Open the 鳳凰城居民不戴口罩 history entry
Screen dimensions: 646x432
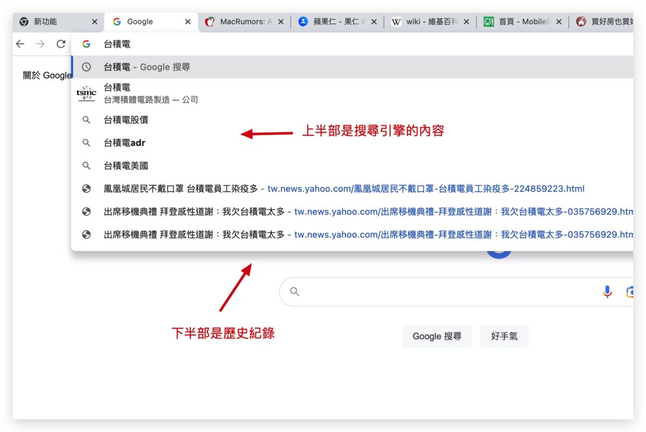click(352, 189)
